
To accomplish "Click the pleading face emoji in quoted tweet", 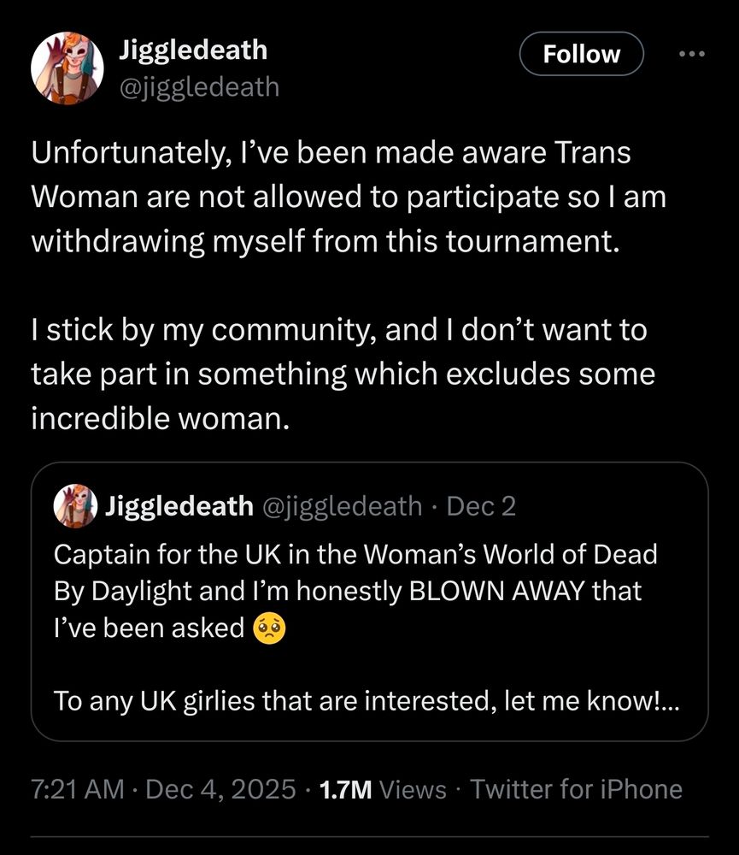I will tap(270, 628).
